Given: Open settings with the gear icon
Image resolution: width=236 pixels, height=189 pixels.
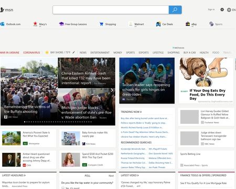Looking at the screenshot, I should (x=222, y=9).
